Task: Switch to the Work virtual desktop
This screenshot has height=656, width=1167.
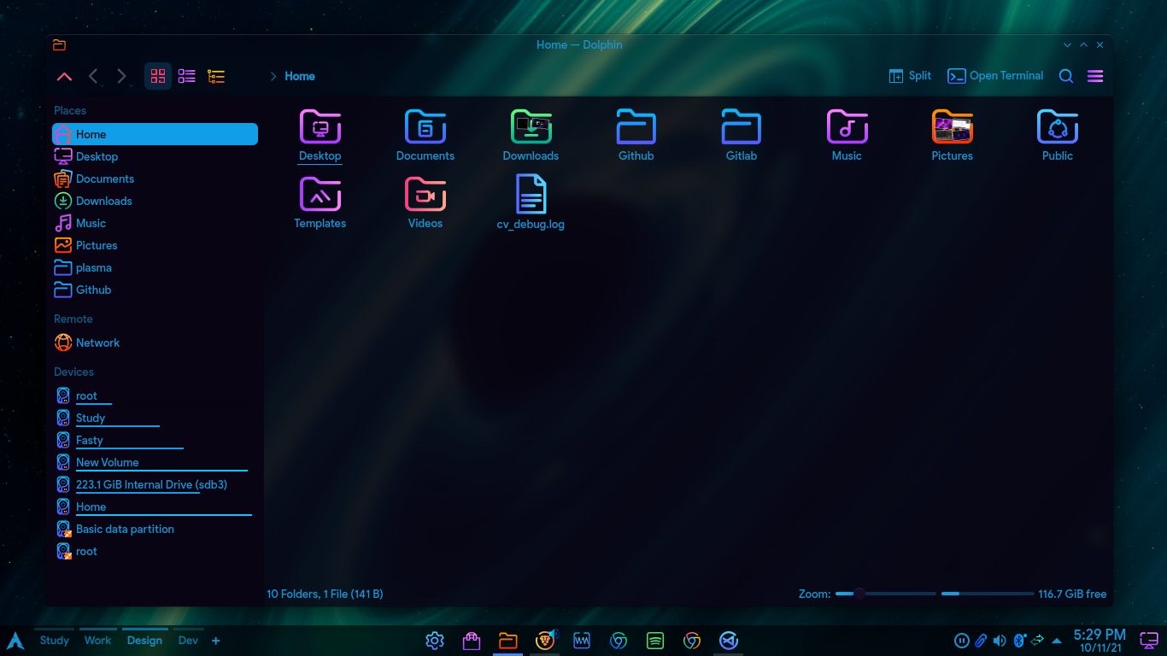Action: 97,641
